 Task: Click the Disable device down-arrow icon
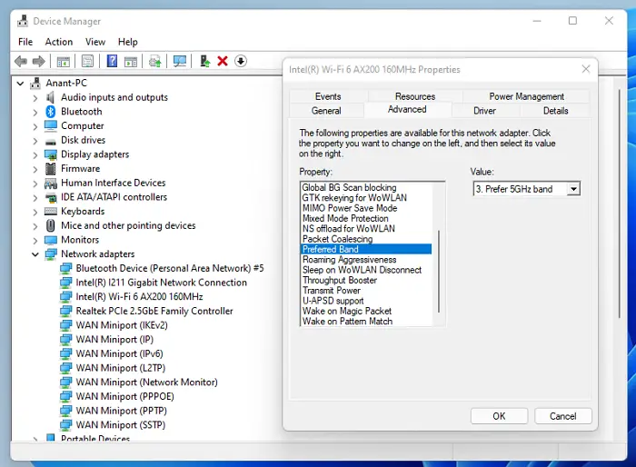[241, 61]
